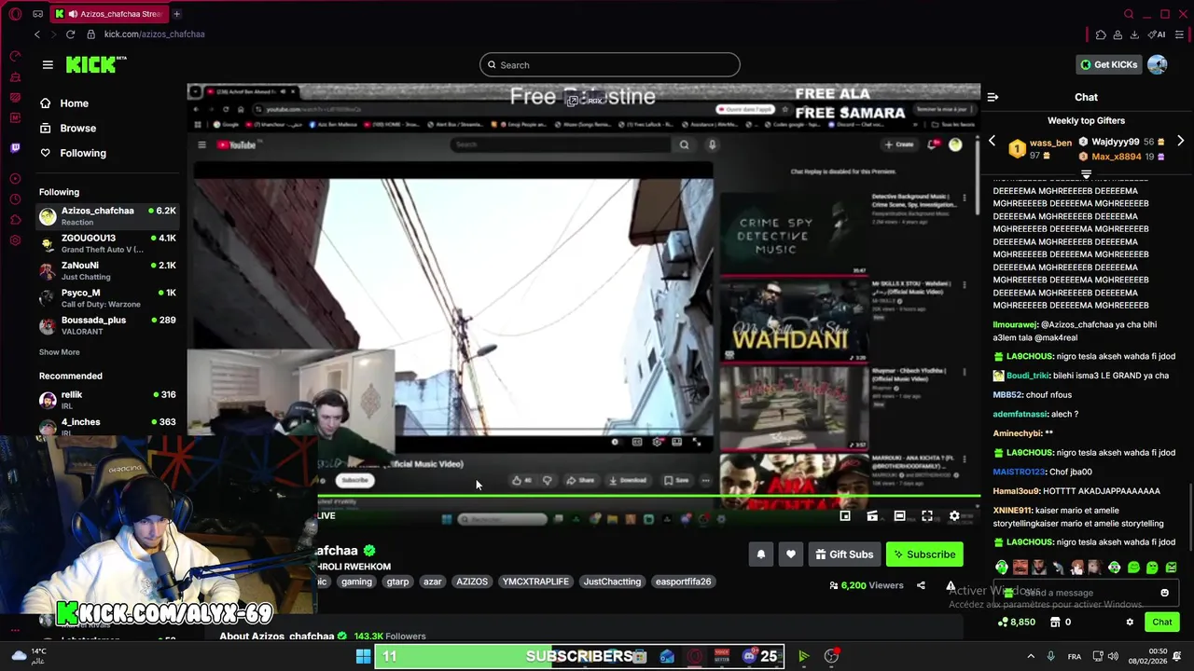Screen dimensions: 1194x671
Task: Toggle the heart follow button
Action: pyautogui.click(x=790, y=555)
